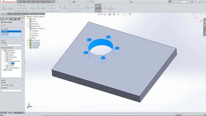
Task: Select Origin in feature tree
Action: 33,38
